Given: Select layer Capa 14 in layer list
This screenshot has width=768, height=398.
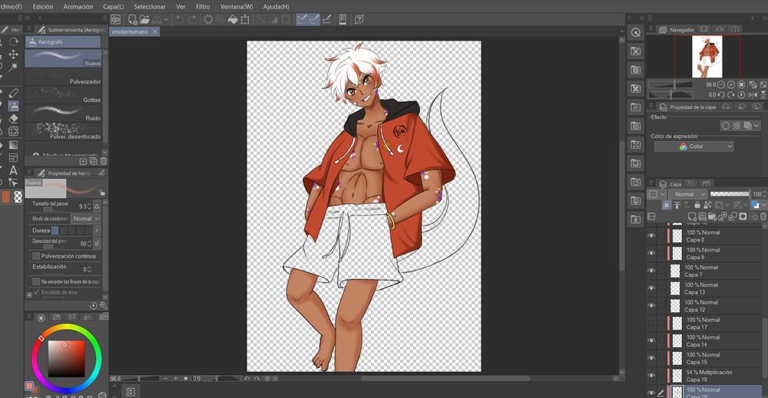Looking at the screenshot, I should 714,340.
